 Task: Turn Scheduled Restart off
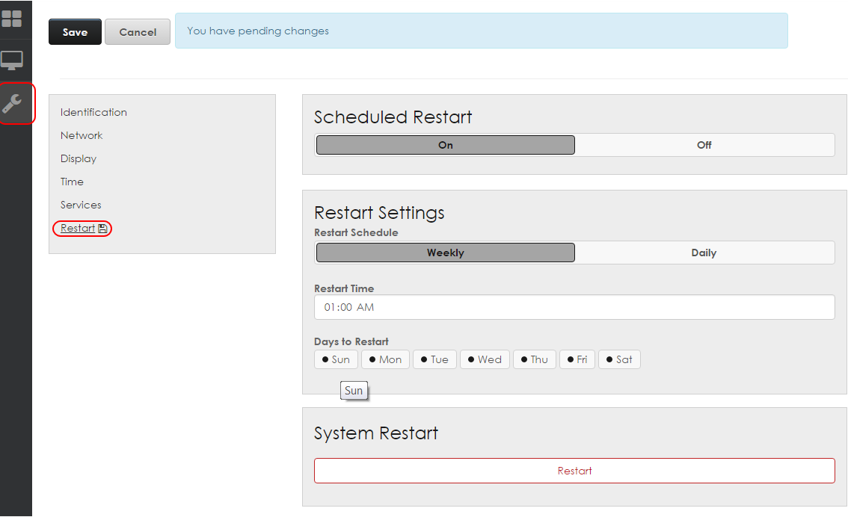(704, 145)
